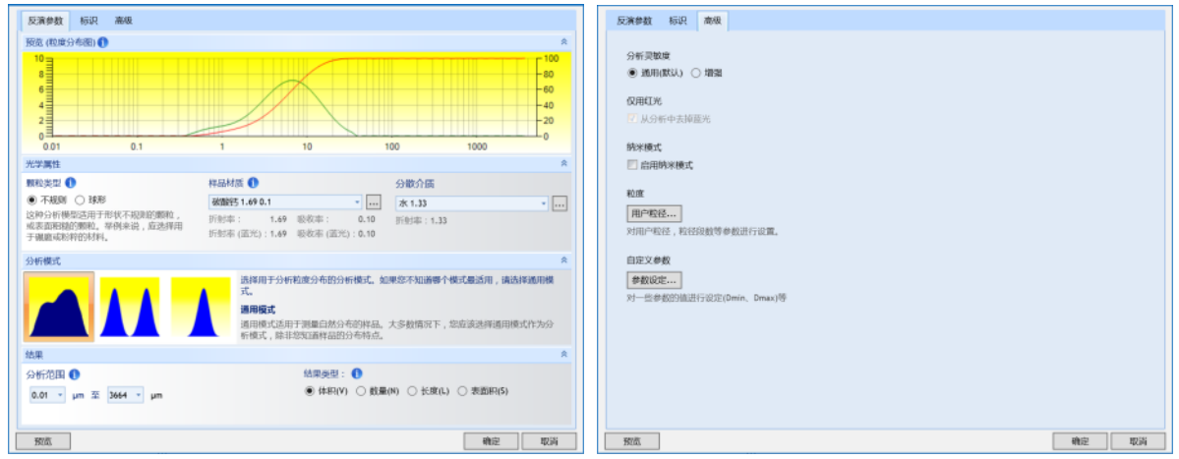The image size is (1179, 459).
Task: Switch to the 标识 tab in the left dialog
Action: (x=88, y=20)
